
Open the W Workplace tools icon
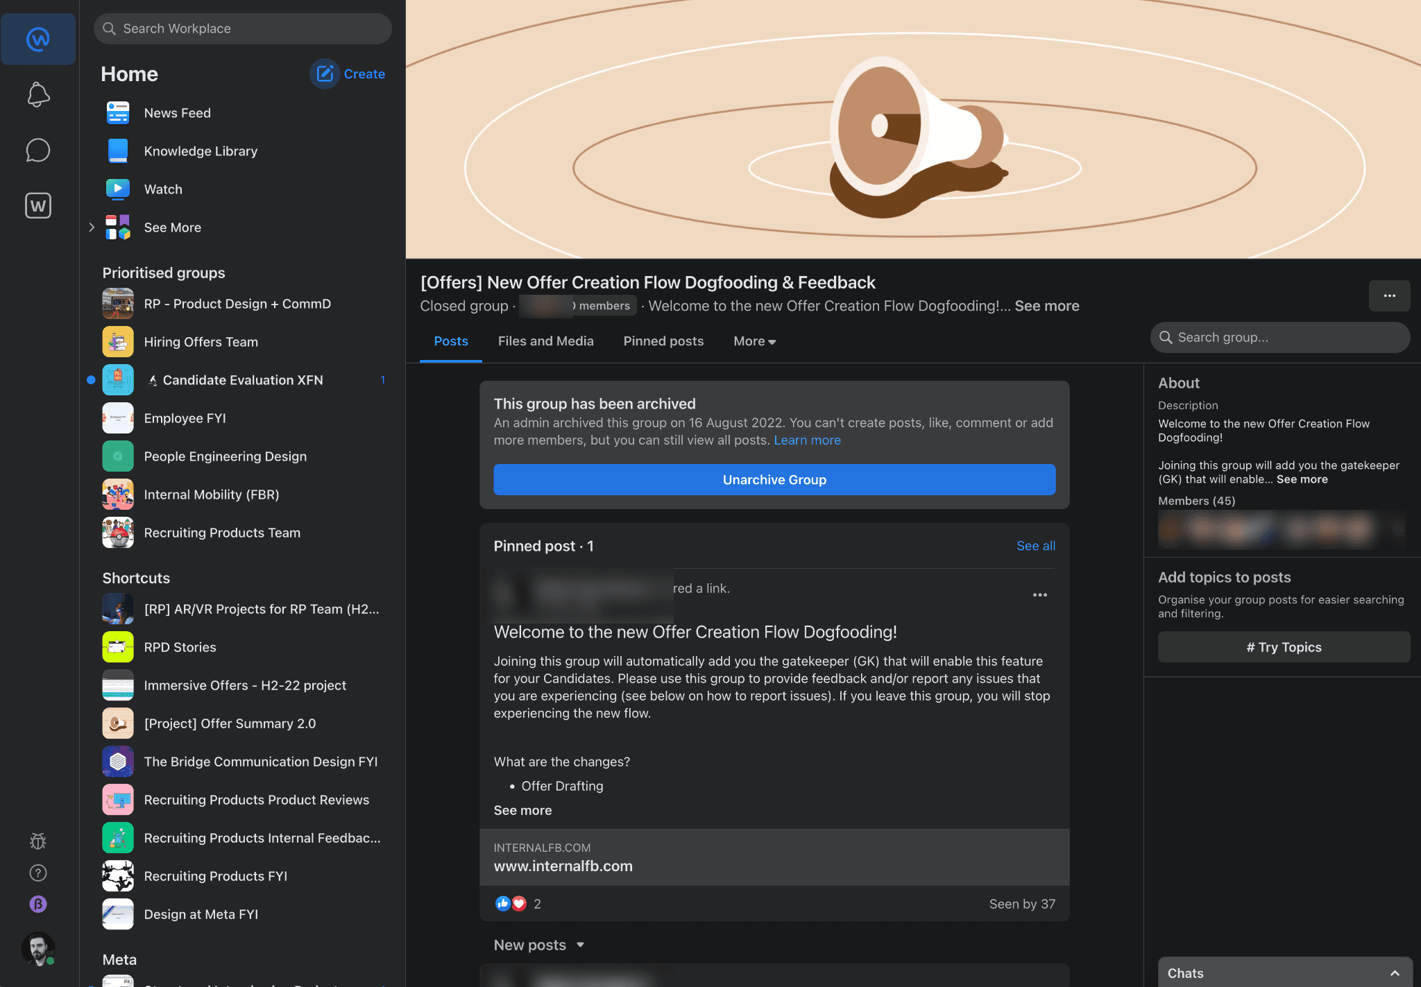click(x=38, y=205)
